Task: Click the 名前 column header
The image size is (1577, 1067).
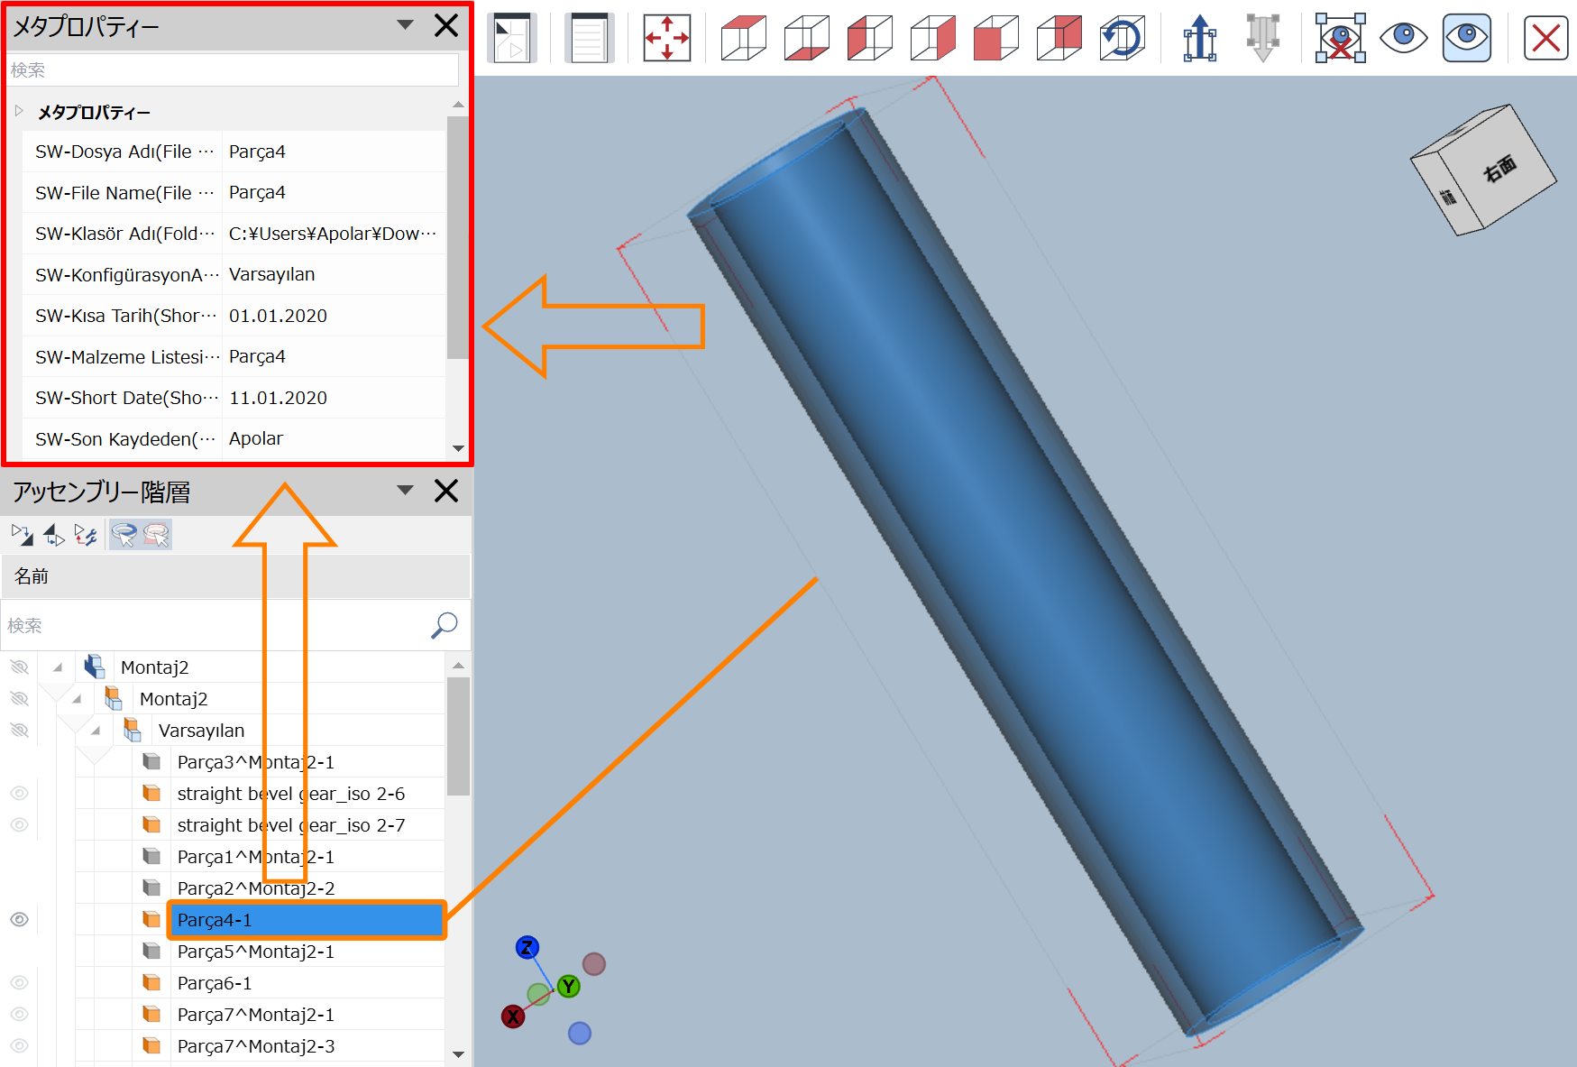Action: coord(235,575)
